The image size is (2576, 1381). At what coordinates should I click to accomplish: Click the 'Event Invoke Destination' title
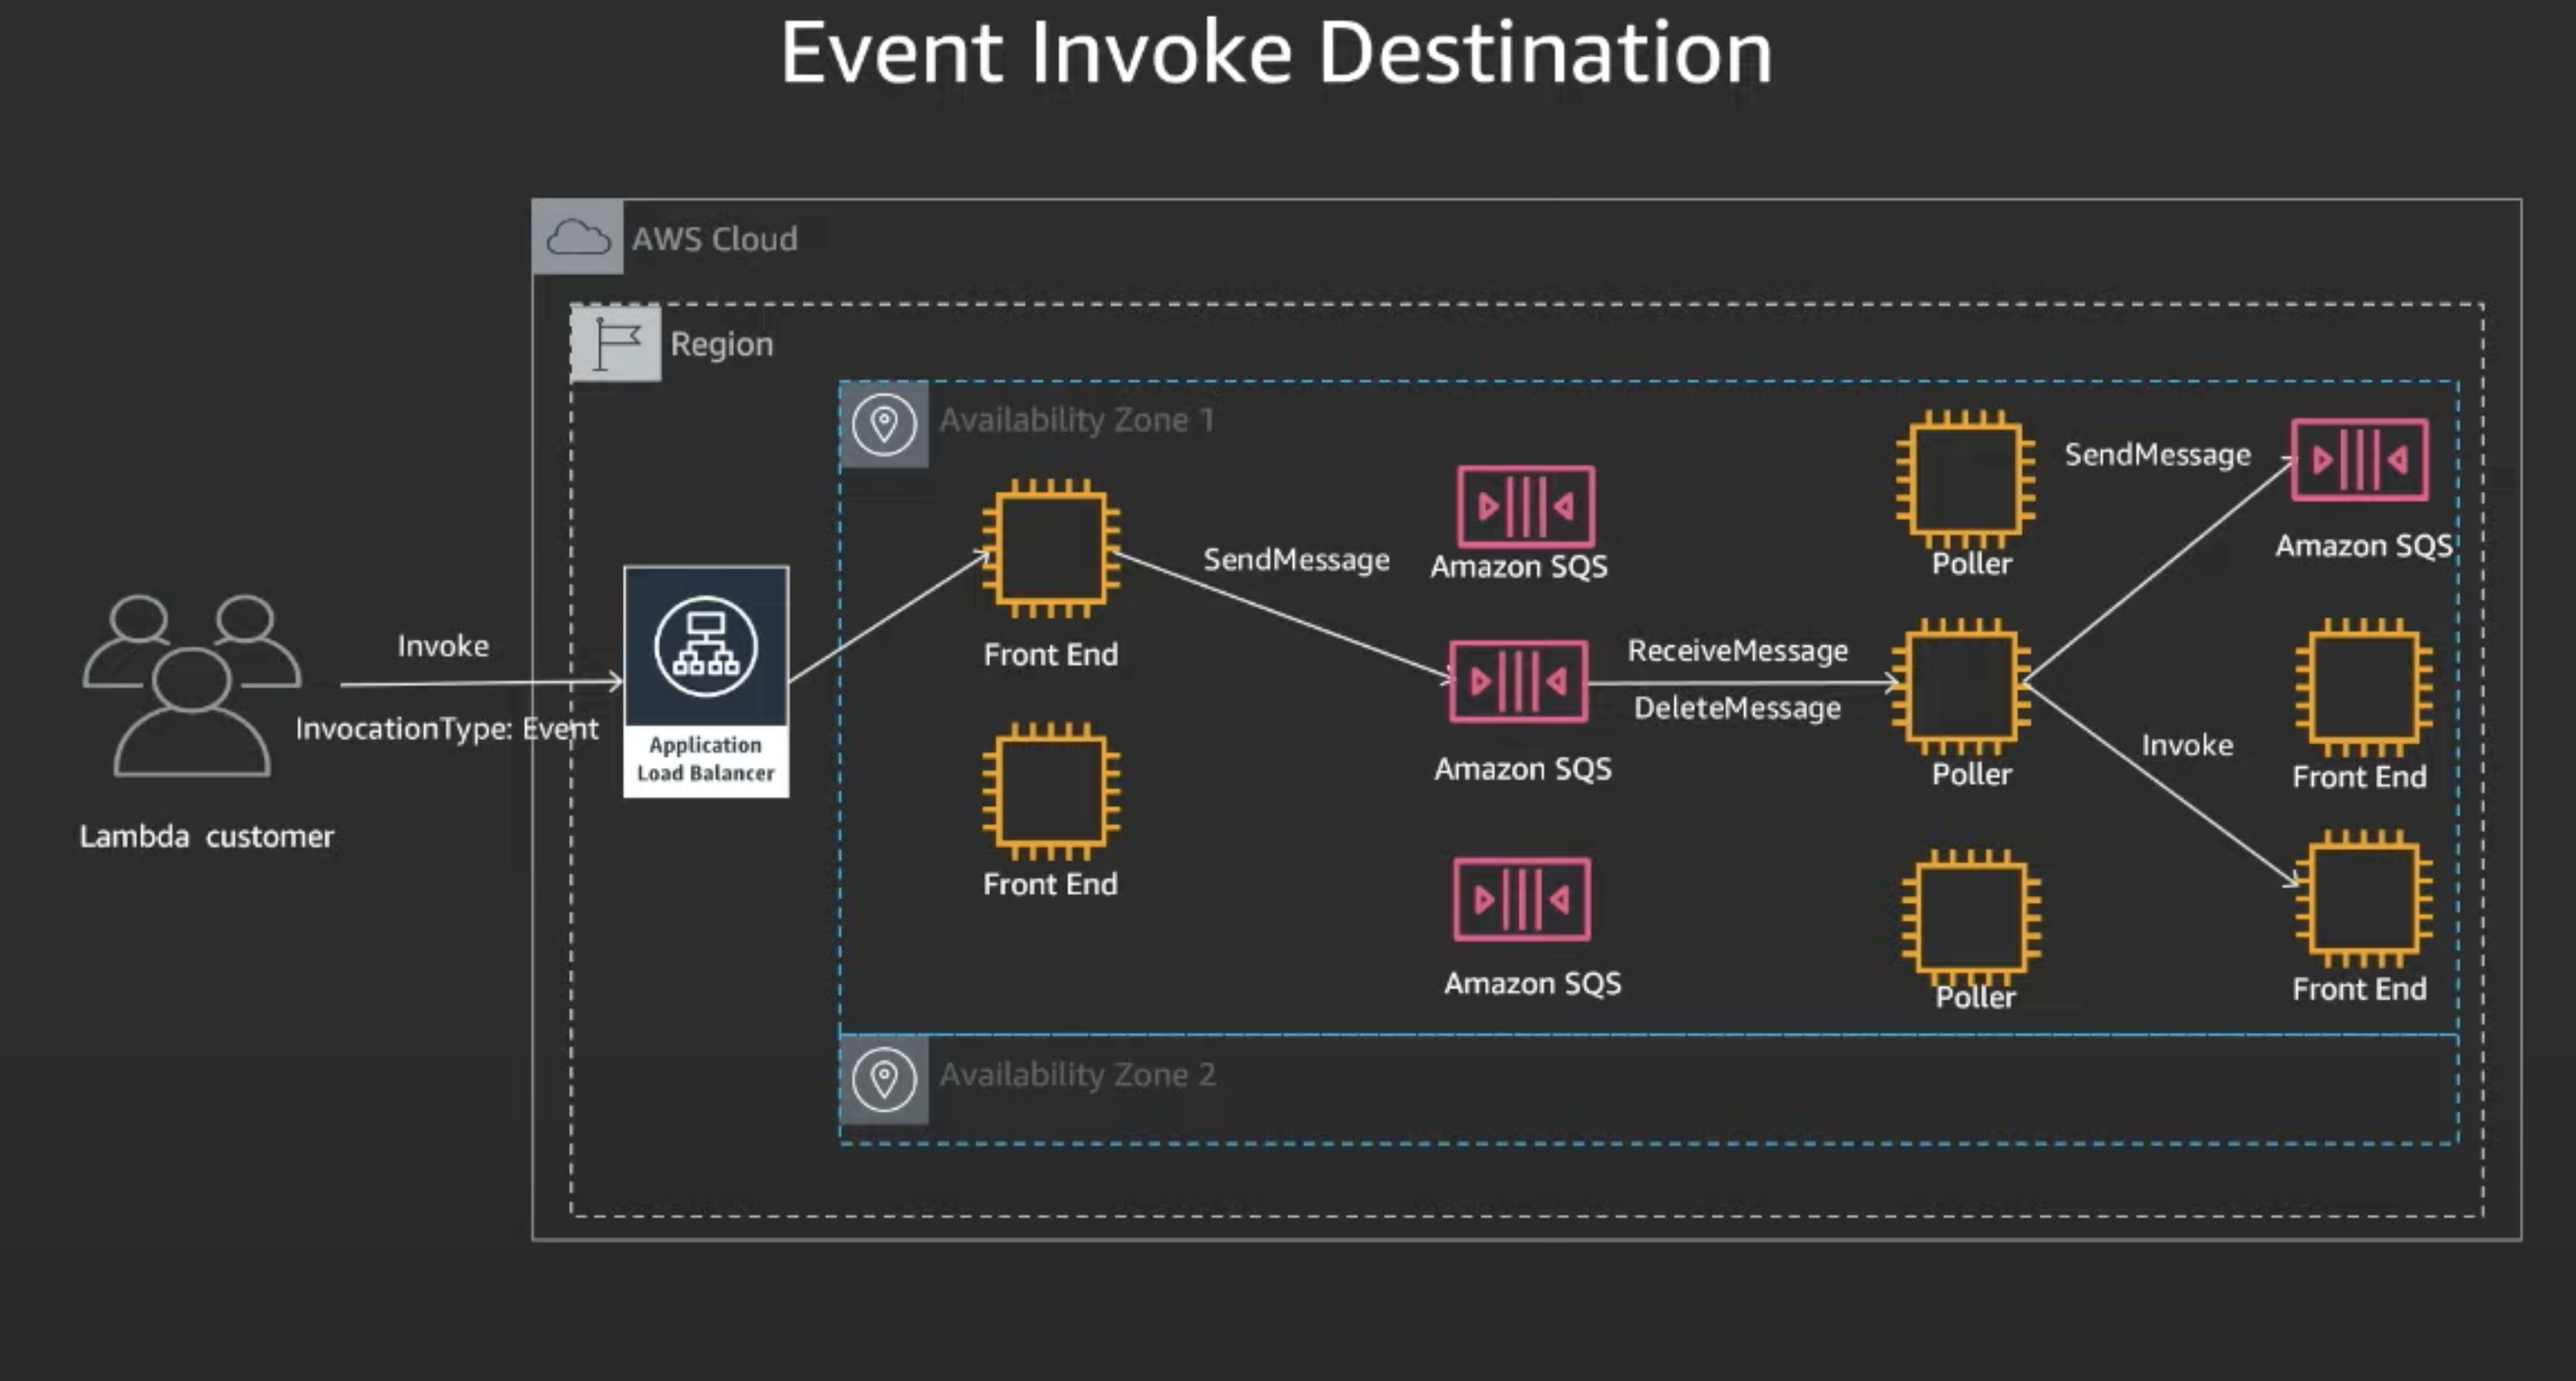pos(1276,54)
